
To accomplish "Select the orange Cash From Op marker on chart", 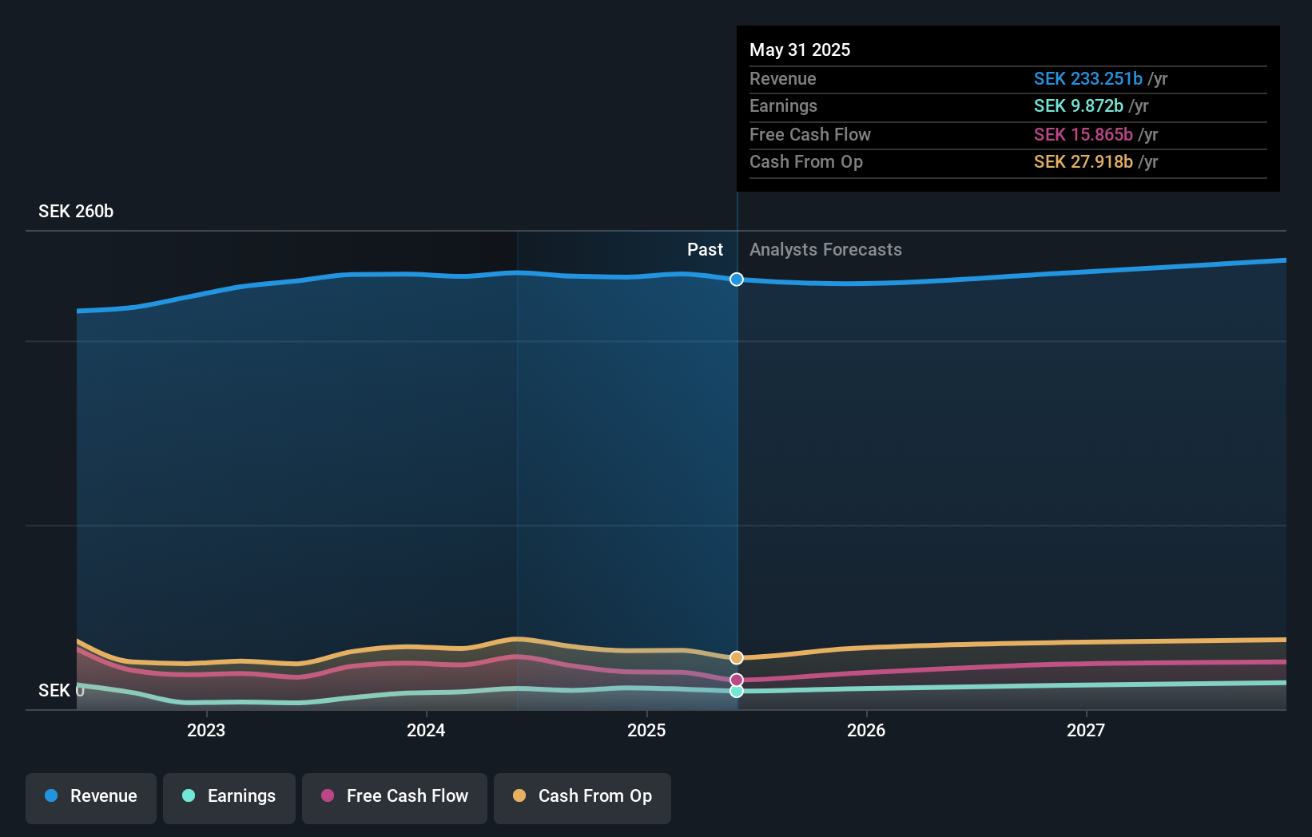I will [736, 657].
